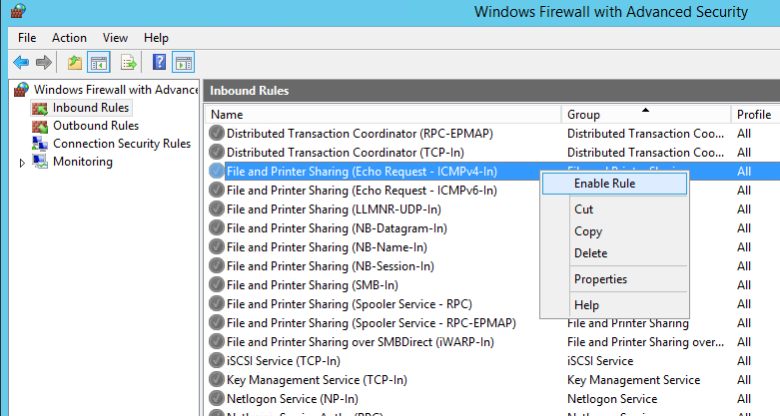Select File and Printer Sharing (LLMNR-UDP-In)
Viewport: 780px width, 416px height.
pyautogui.click(x=334, y=208)
